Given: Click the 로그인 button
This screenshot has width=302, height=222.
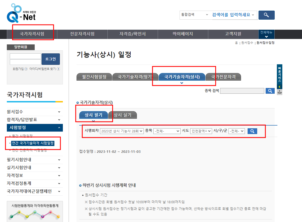Looking at the screenshot, I should coord(51,59).
